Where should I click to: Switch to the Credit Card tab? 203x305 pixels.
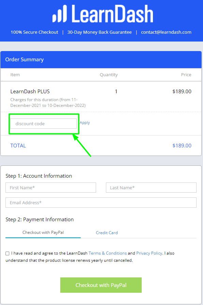pos(107,232)
